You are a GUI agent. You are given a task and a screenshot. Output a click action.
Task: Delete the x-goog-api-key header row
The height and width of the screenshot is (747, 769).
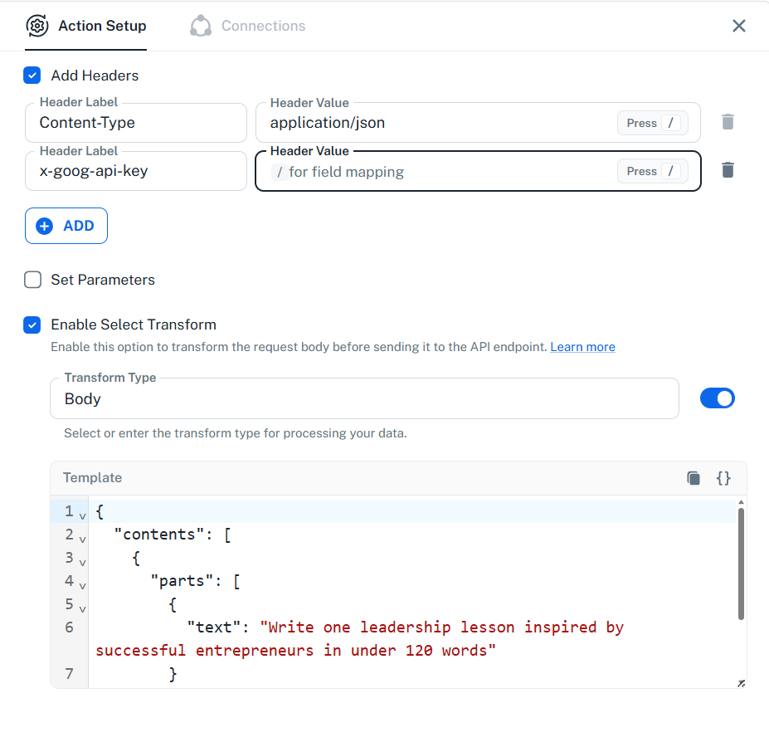click(x=728, y=170)
